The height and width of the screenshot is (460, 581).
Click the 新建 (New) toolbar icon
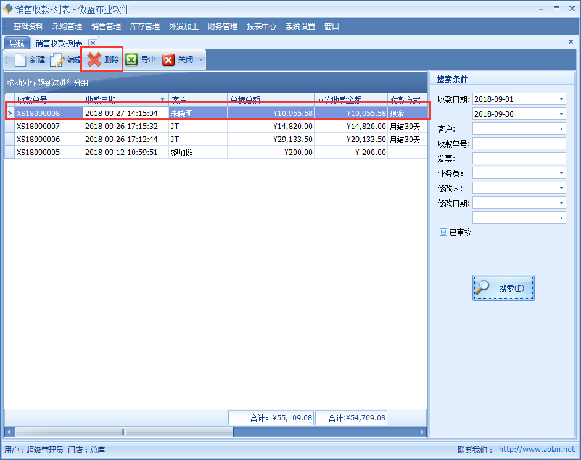22,60
